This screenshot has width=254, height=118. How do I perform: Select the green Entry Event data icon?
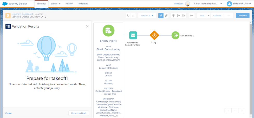coord(108,30)
